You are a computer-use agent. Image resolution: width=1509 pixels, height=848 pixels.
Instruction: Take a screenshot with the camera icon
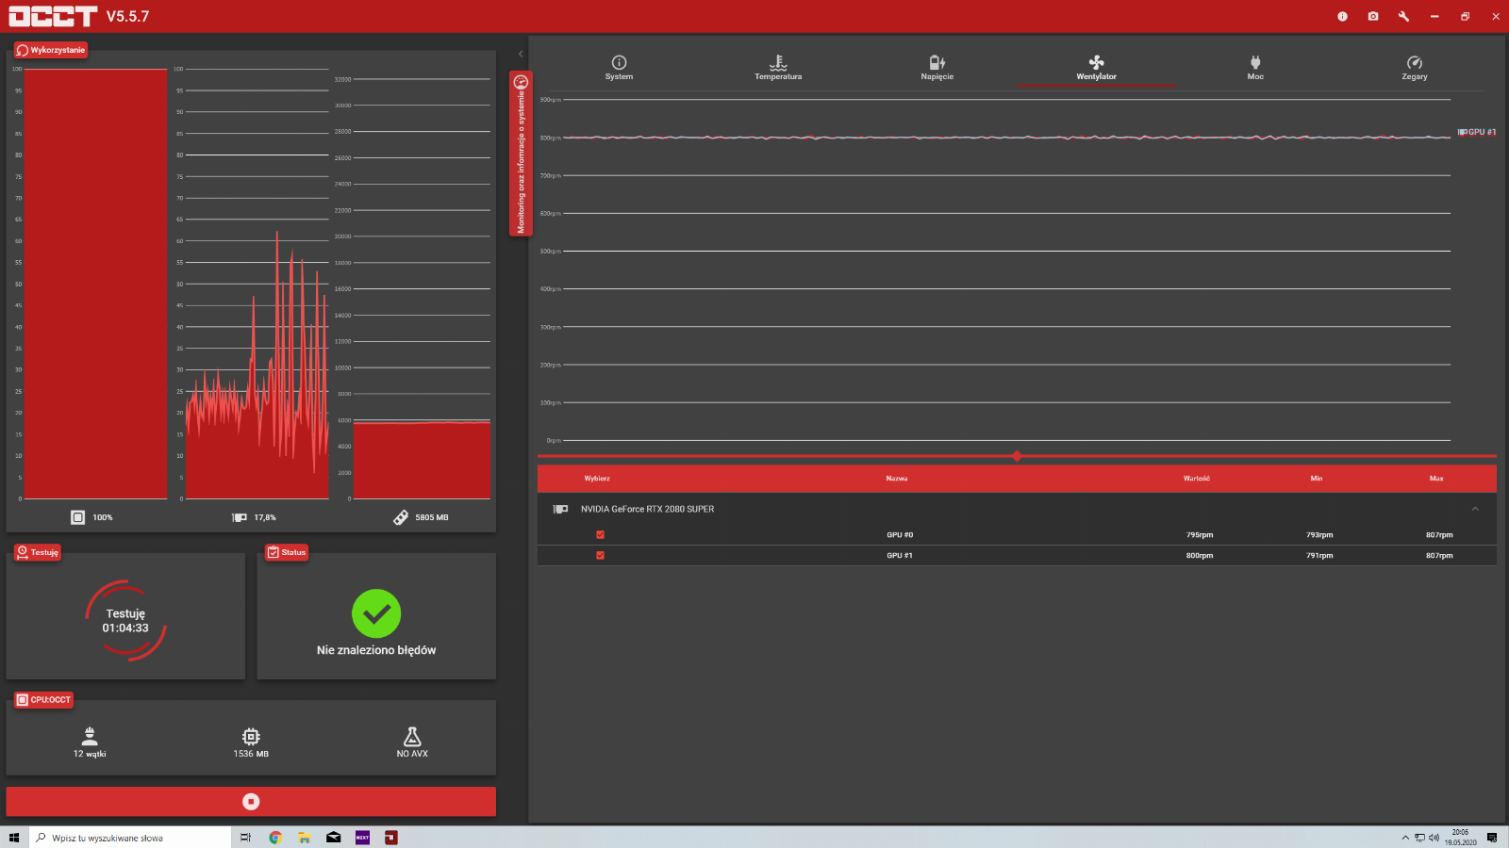[1373, 16]
